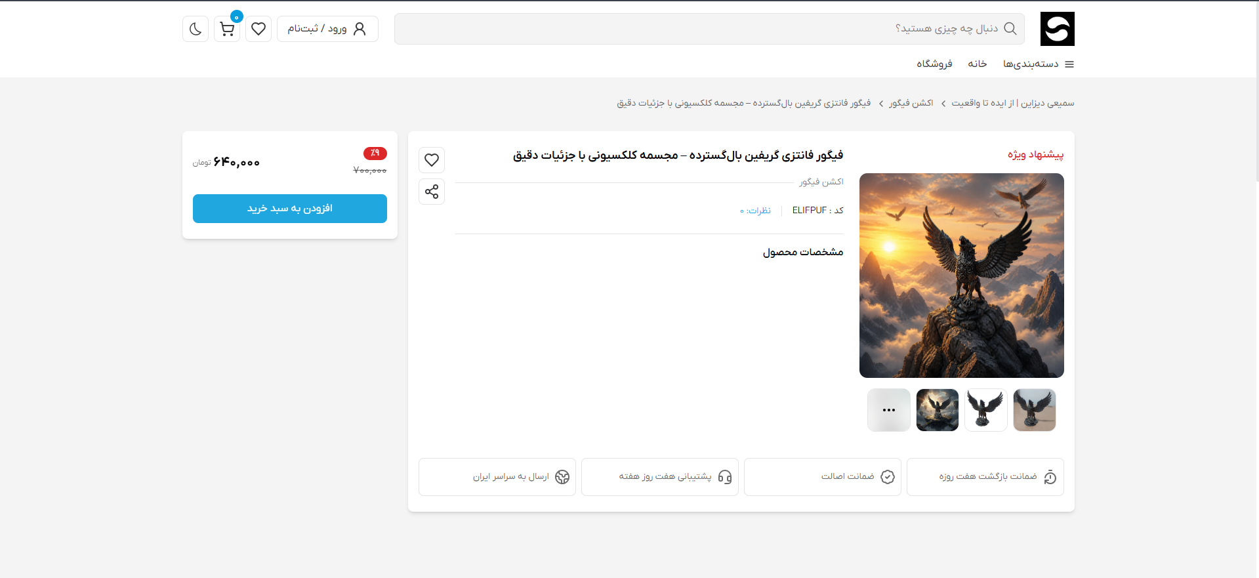Toggle dark mode moon icon
Image resolution: width=1259 pixels, height=578 pixels.
(196, 29)
